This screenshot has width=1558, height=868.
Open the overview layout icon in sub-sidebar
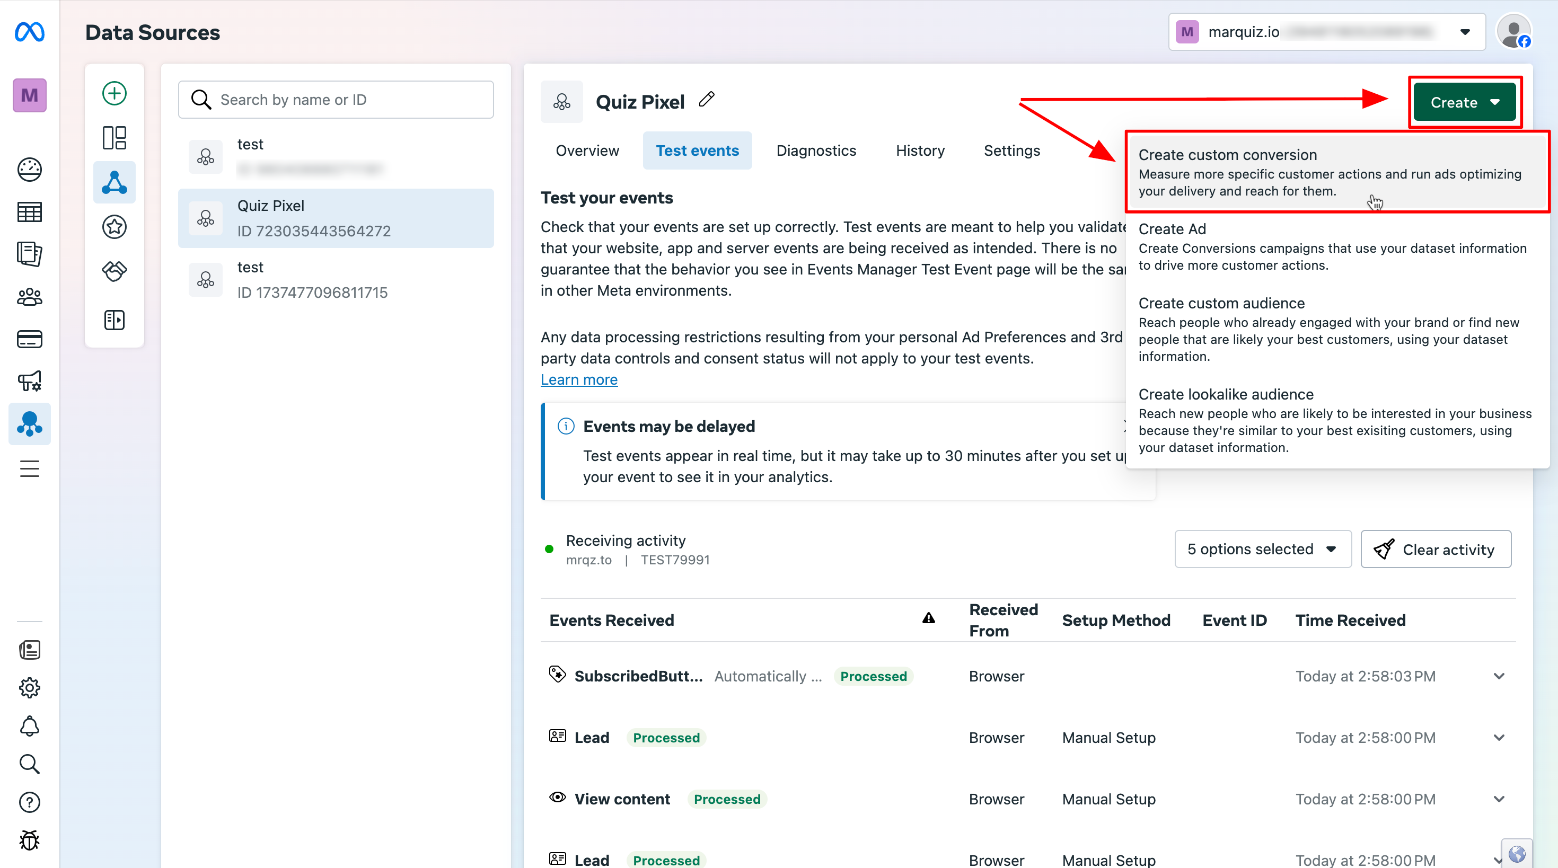115,138
